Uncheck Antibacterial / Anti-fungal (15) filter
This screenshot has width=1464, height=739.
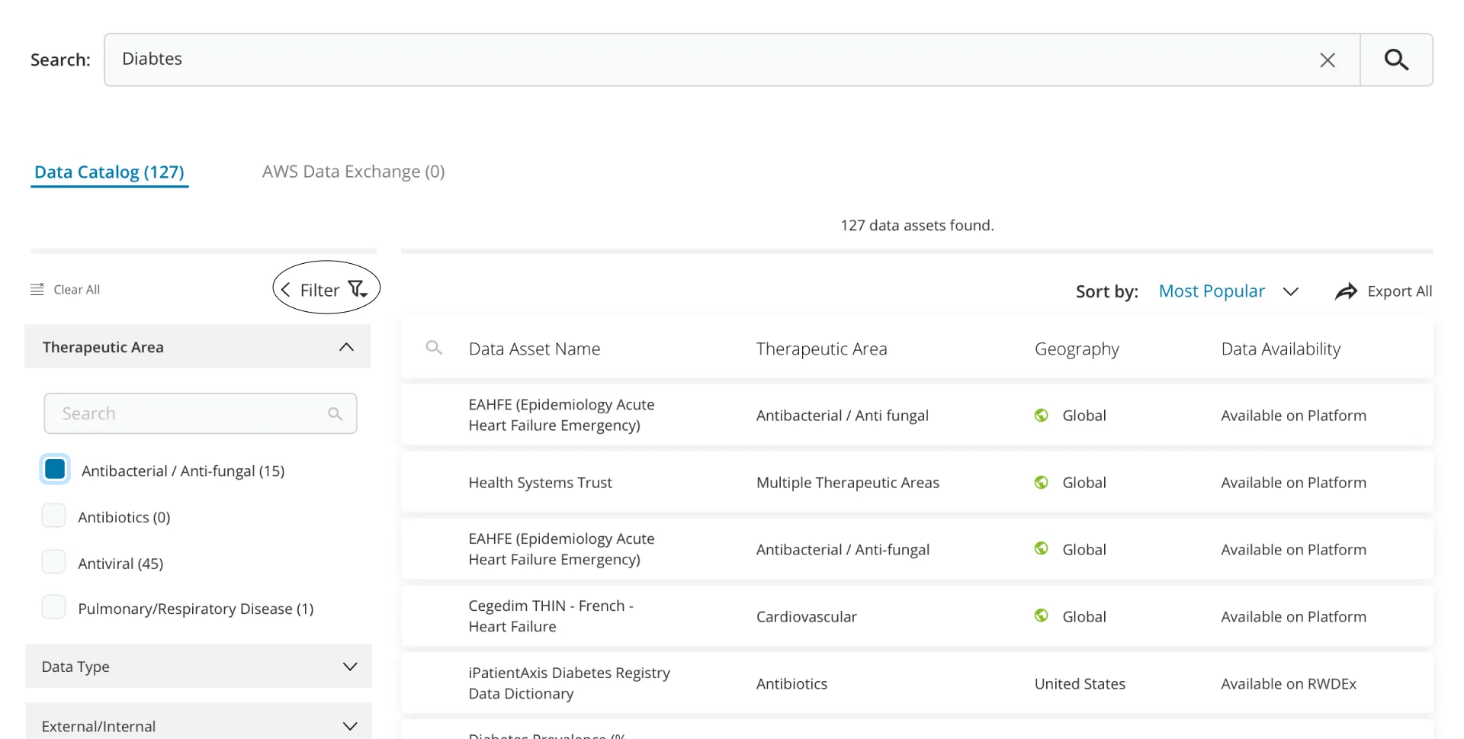click(x=55, y=469)
